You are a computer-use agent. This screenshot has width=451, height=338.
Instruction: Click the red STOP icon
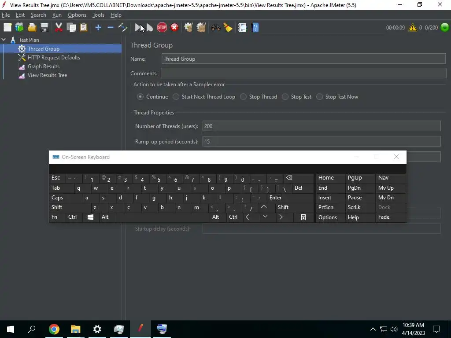click(162, 28)
